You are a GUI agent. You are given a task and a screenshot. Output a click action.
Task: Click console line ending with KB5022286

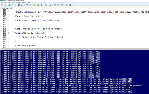[51, 66]
